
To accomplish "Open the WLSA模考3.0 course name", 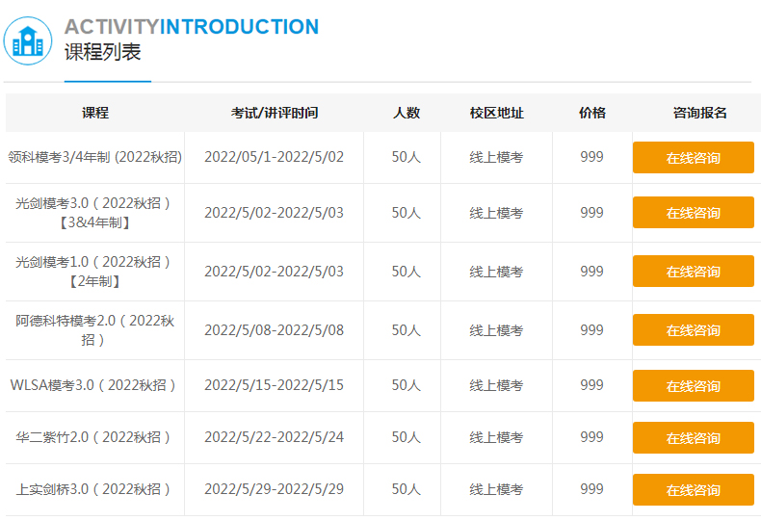I will pyautogui.click(x=93, y=385).
